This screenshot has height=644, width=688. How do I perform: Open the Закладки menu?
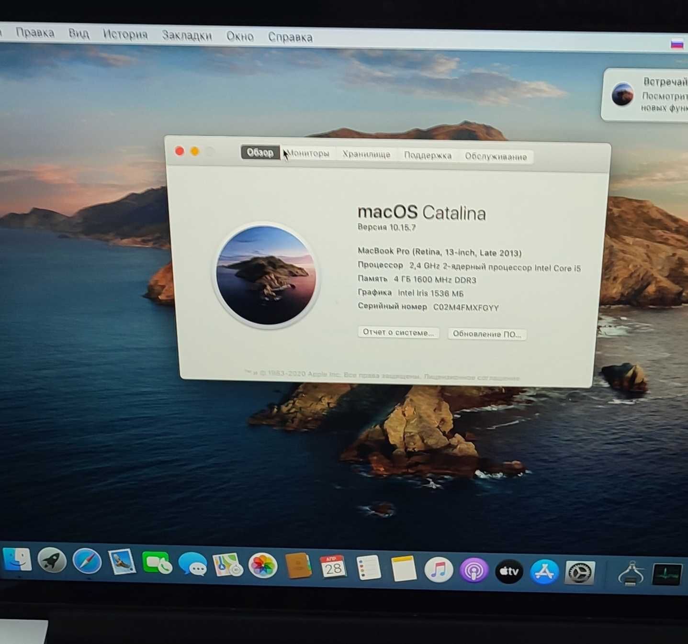(187, 35)
